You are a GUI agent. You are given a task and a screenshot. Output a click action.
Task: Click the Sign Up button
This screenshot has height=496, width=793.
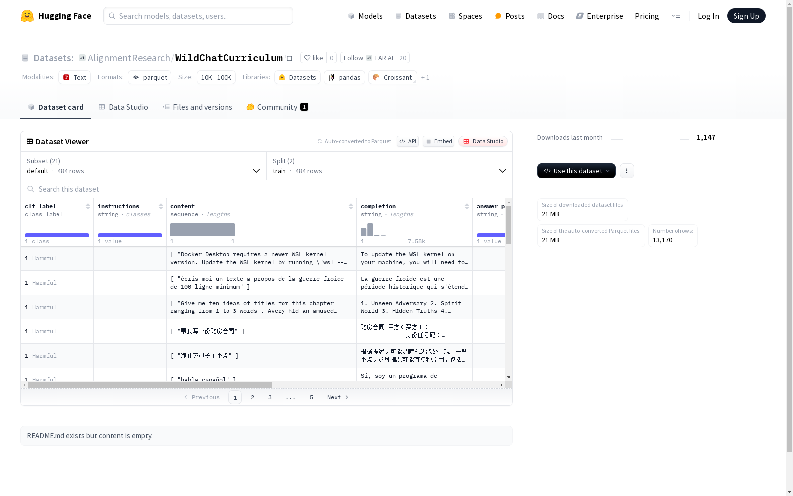tap(746, 16)
